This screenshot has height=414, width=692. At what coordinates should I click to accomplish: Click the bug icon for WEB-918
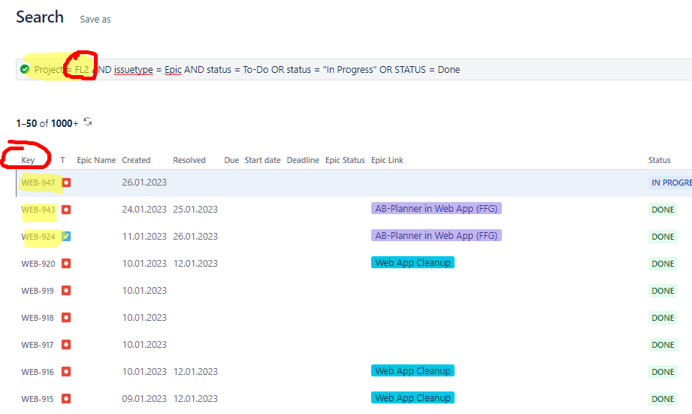(66, 318)
